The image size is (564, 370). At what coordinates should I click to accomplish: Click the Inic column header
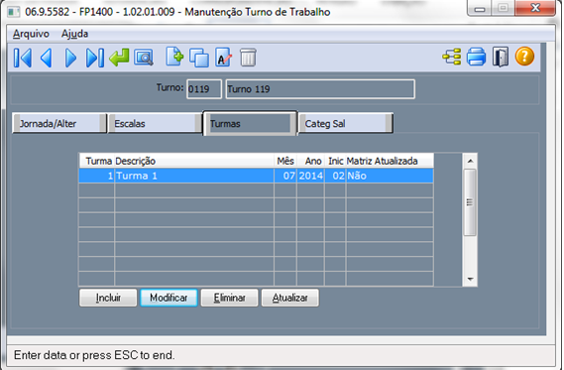[336, 161]
